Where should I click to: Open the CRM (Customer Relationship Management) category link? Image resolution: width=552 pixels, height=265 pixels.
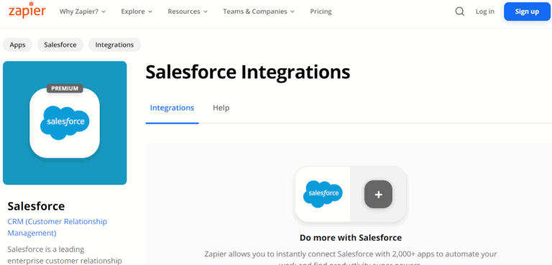(57, 228)
